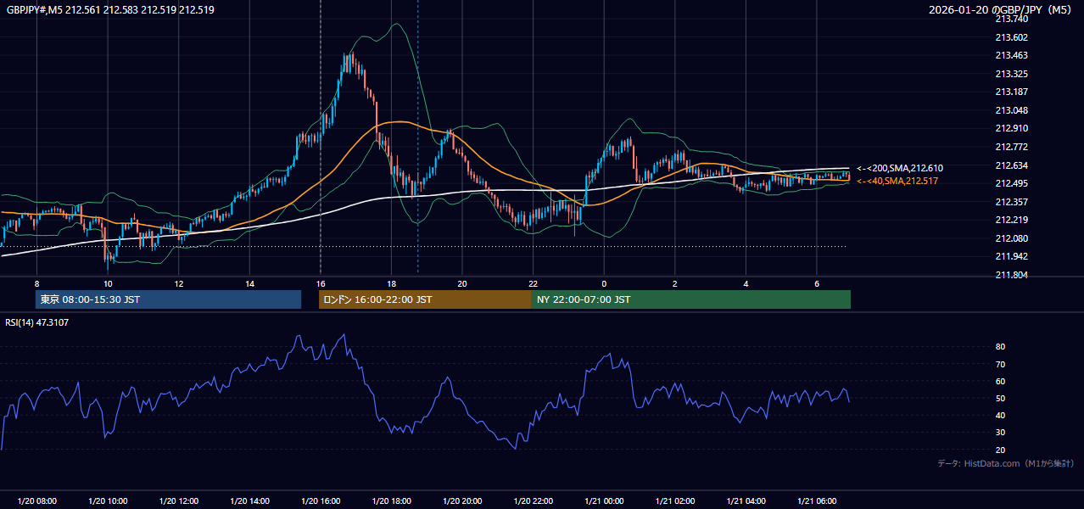This screenshot has height=509, width=1084.
Task: Click the bottom time label 1/21 04:00
Action: pos(746,501)
